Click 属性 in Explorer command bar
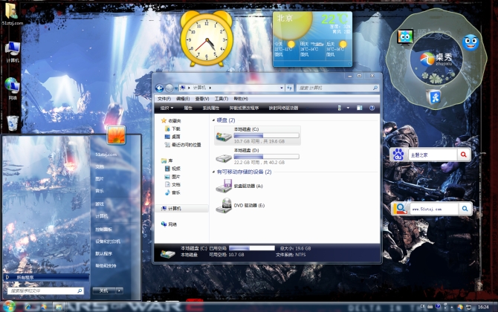 click(x=188, y=108)
